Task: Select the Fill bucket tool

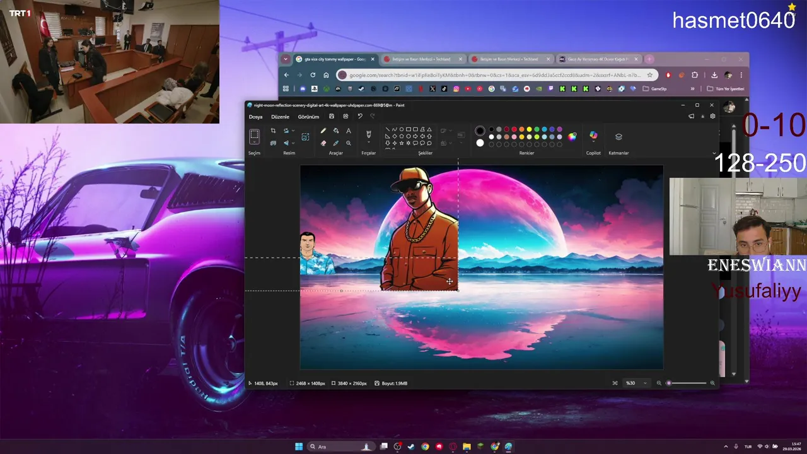Action: (336, 131)
